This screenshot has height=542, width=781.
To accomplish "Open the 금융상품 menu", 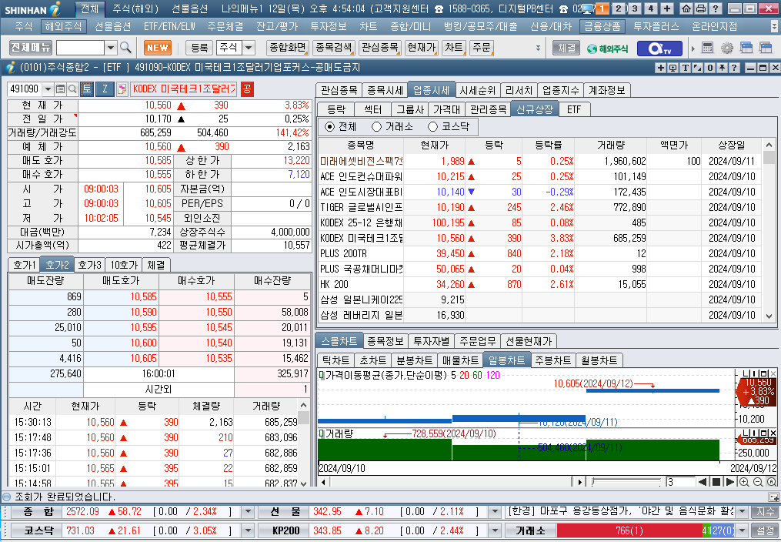I will [602, 26].
